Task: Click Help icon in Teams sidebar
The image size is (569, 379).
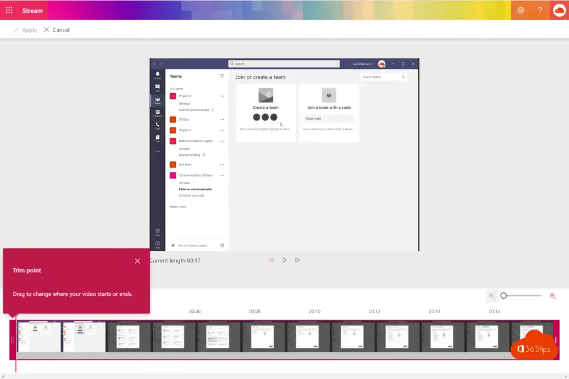Action: pyautogui.click(x=157, y=244)
